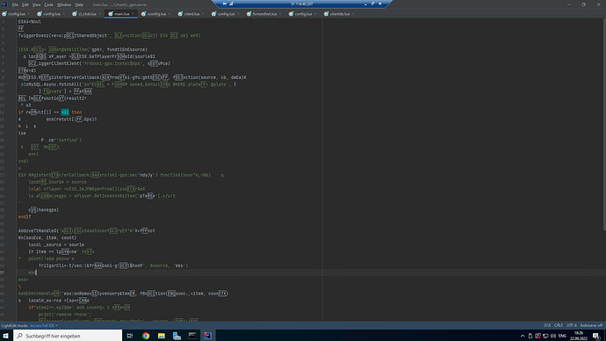Viewport: 606px width, 341px height.
Task: Change the CRLF line separator setting
Action: coord(559,325)
